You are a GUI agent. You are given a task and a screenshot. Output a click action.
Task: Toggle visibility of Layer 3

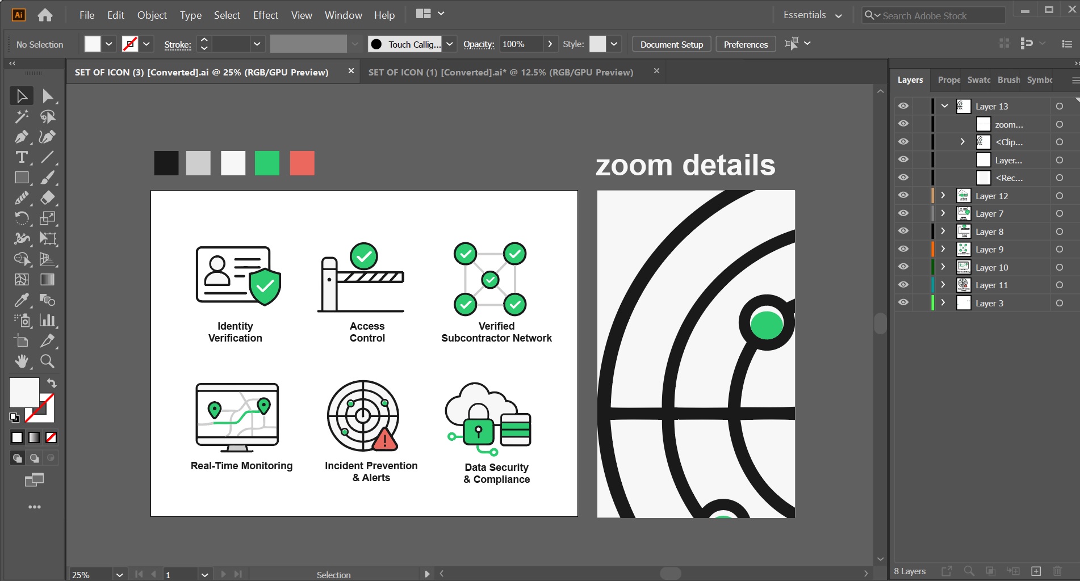click(903, 302)
